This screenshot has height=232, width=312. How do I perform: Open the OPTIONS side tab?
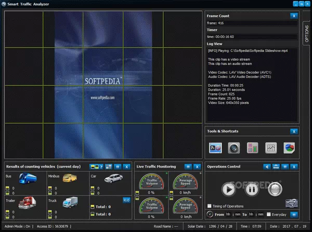pos(306,33)
